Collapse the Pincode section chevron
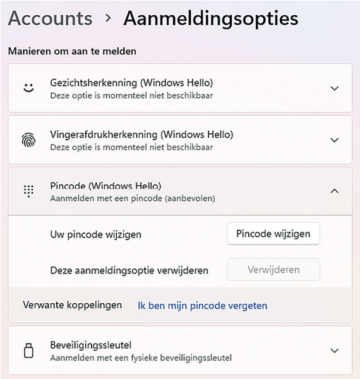Image resolution: width=360 pixels, height=379 pixels. pos(334,191)
